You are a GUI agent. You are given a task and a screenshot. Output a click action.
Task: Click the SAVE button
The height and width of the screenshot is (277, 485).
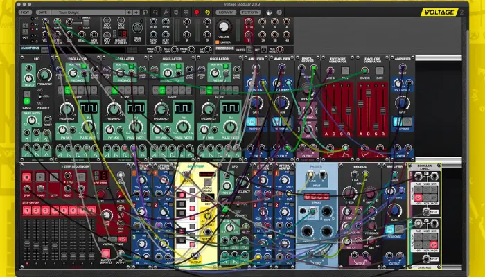(43, 12)
